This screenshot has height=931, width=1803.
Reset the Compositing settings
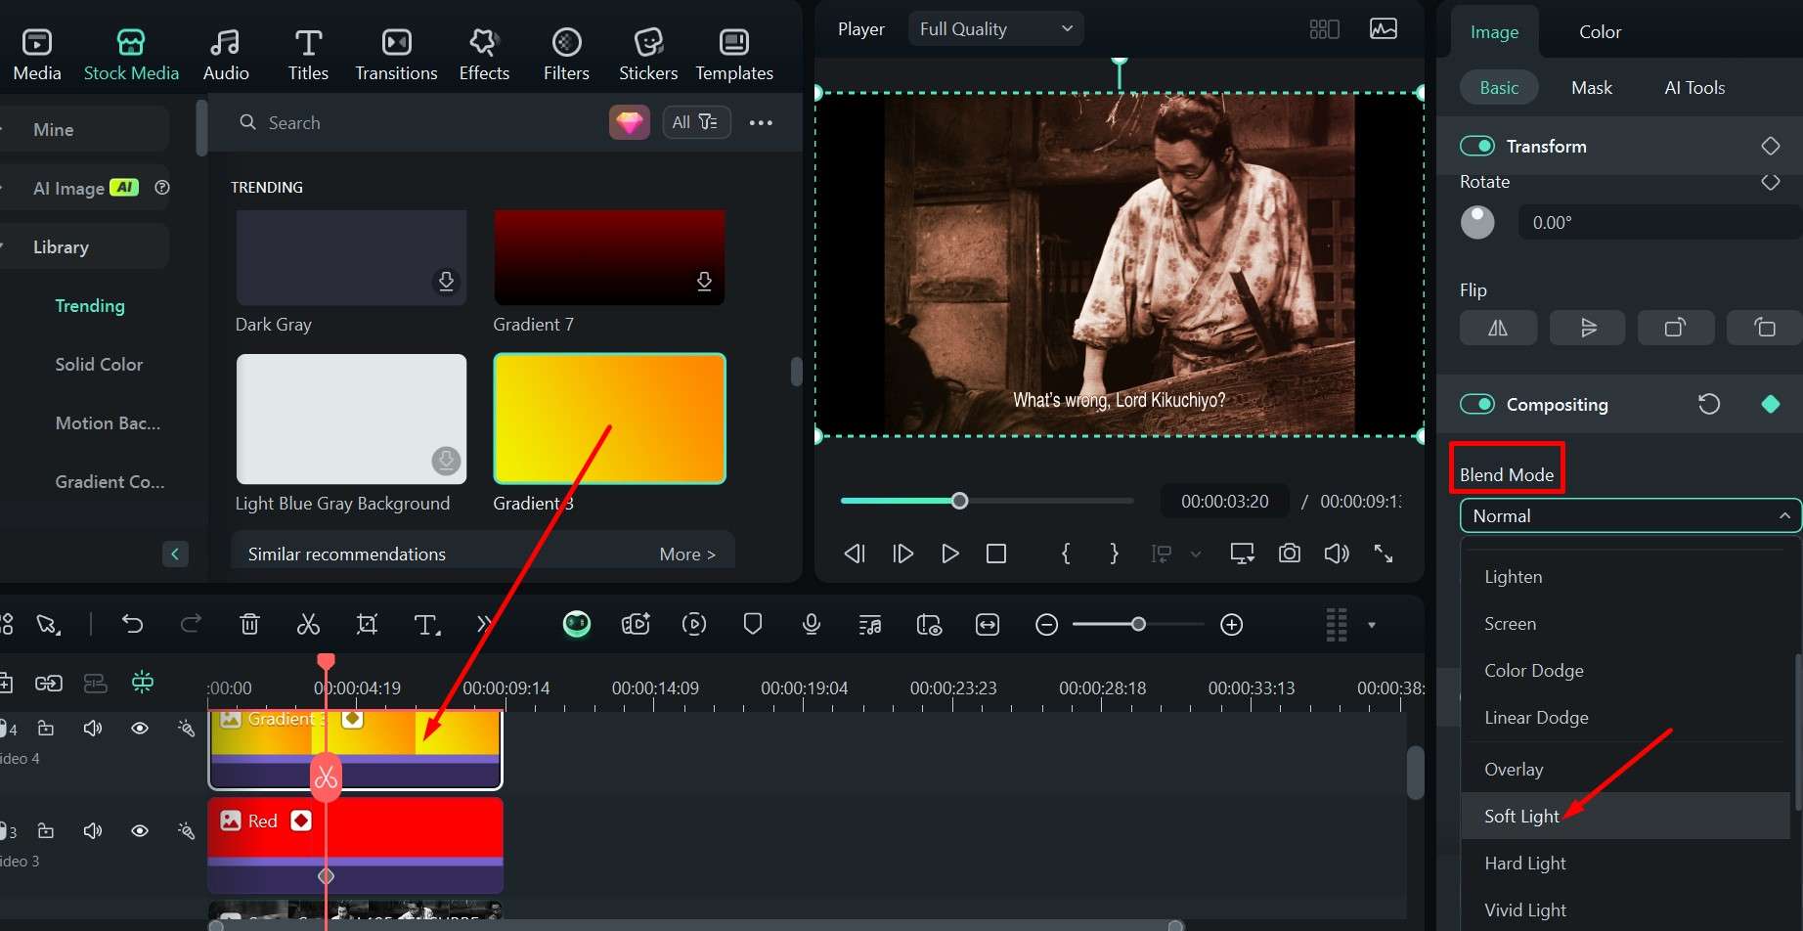[1708, 404]
